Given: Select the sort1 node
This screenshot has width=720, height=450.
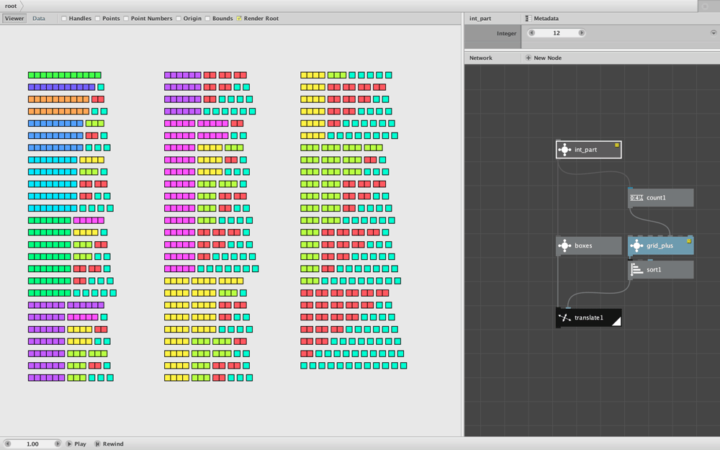Looking at the screenshot, I should pos(661,269).
